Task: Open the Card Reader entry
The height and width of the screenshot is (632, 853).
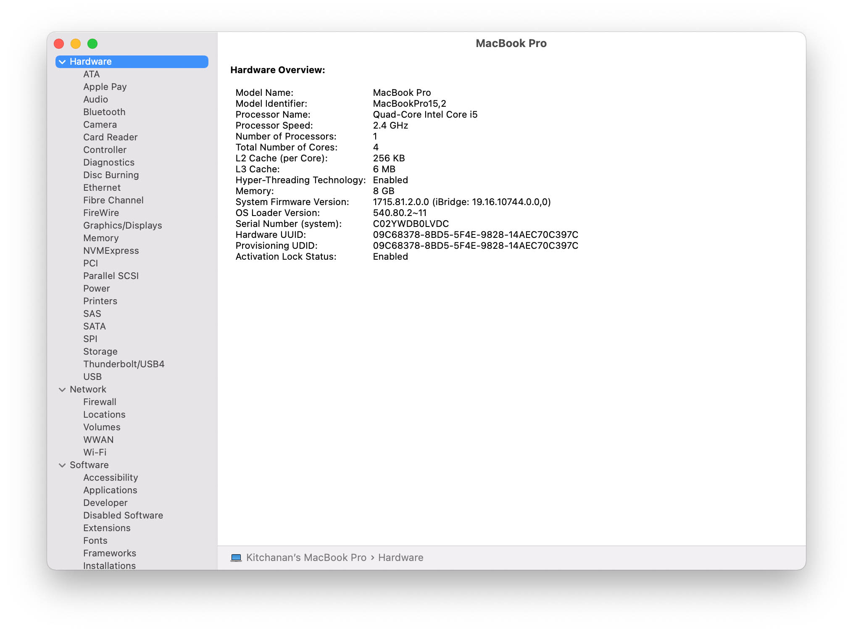Action: pos(110,137)
